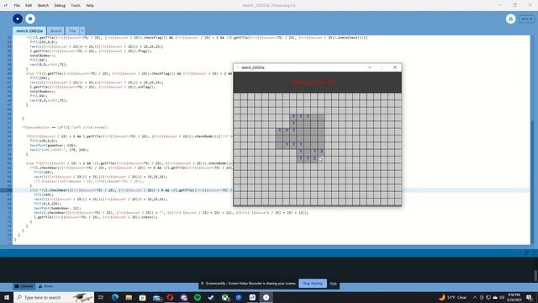Open the notification center icon
The image size is (538, 303).
click(530, 297)
